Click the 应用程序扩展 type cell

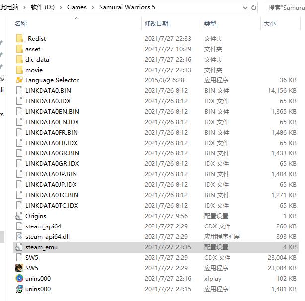point(222,236)
